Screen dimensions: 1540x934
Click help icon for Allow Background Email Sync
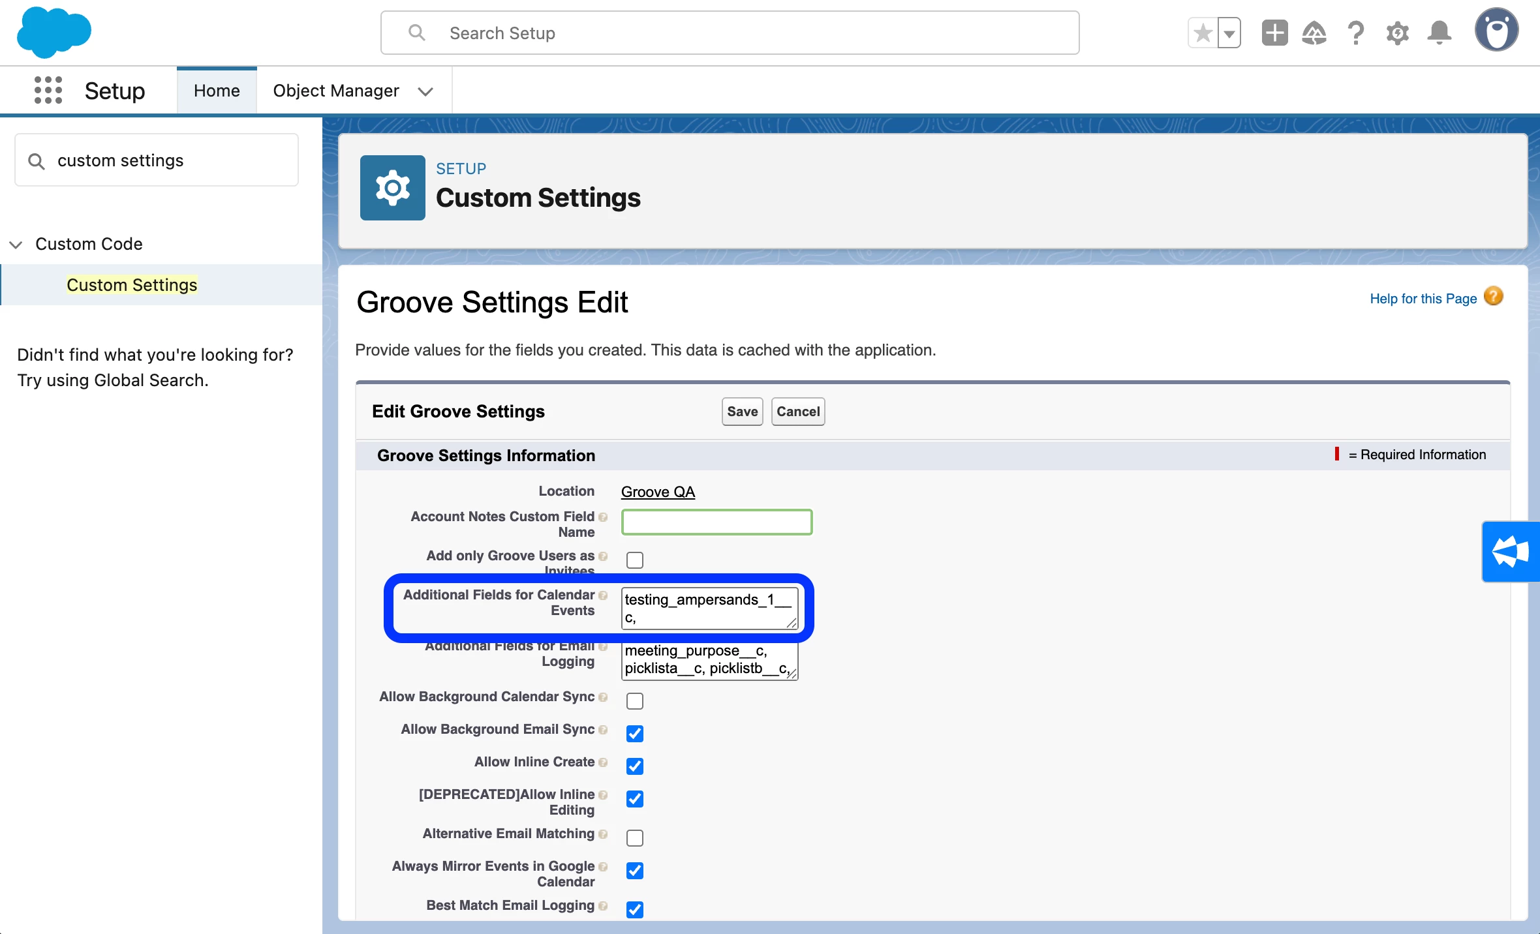coord(603,730)
